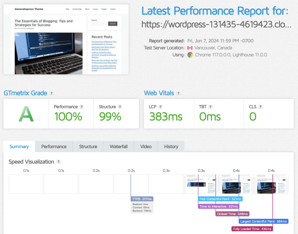Click the grade A letter
The height and width of the screenshot is (234, 298).
26,114
